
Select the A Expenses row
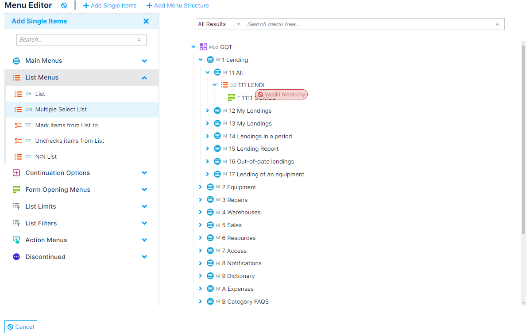coord(238,289)
